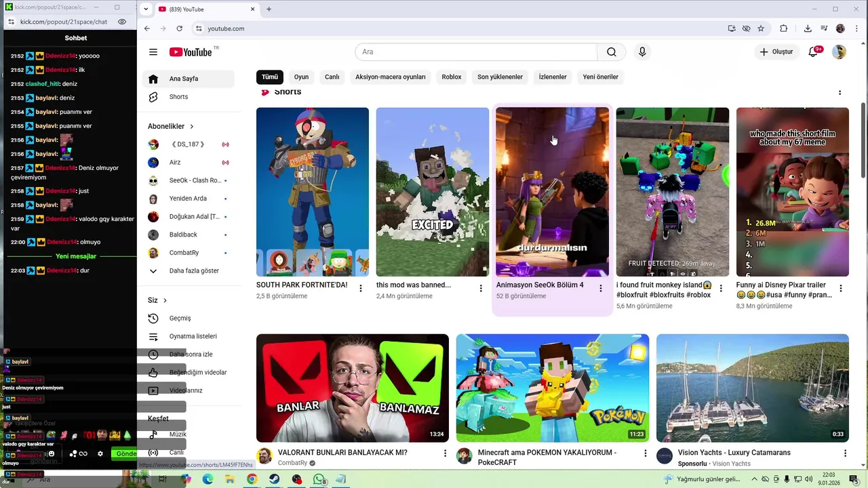Select the Oyun filter chip

pyautogui.click(x=301, y=77)
